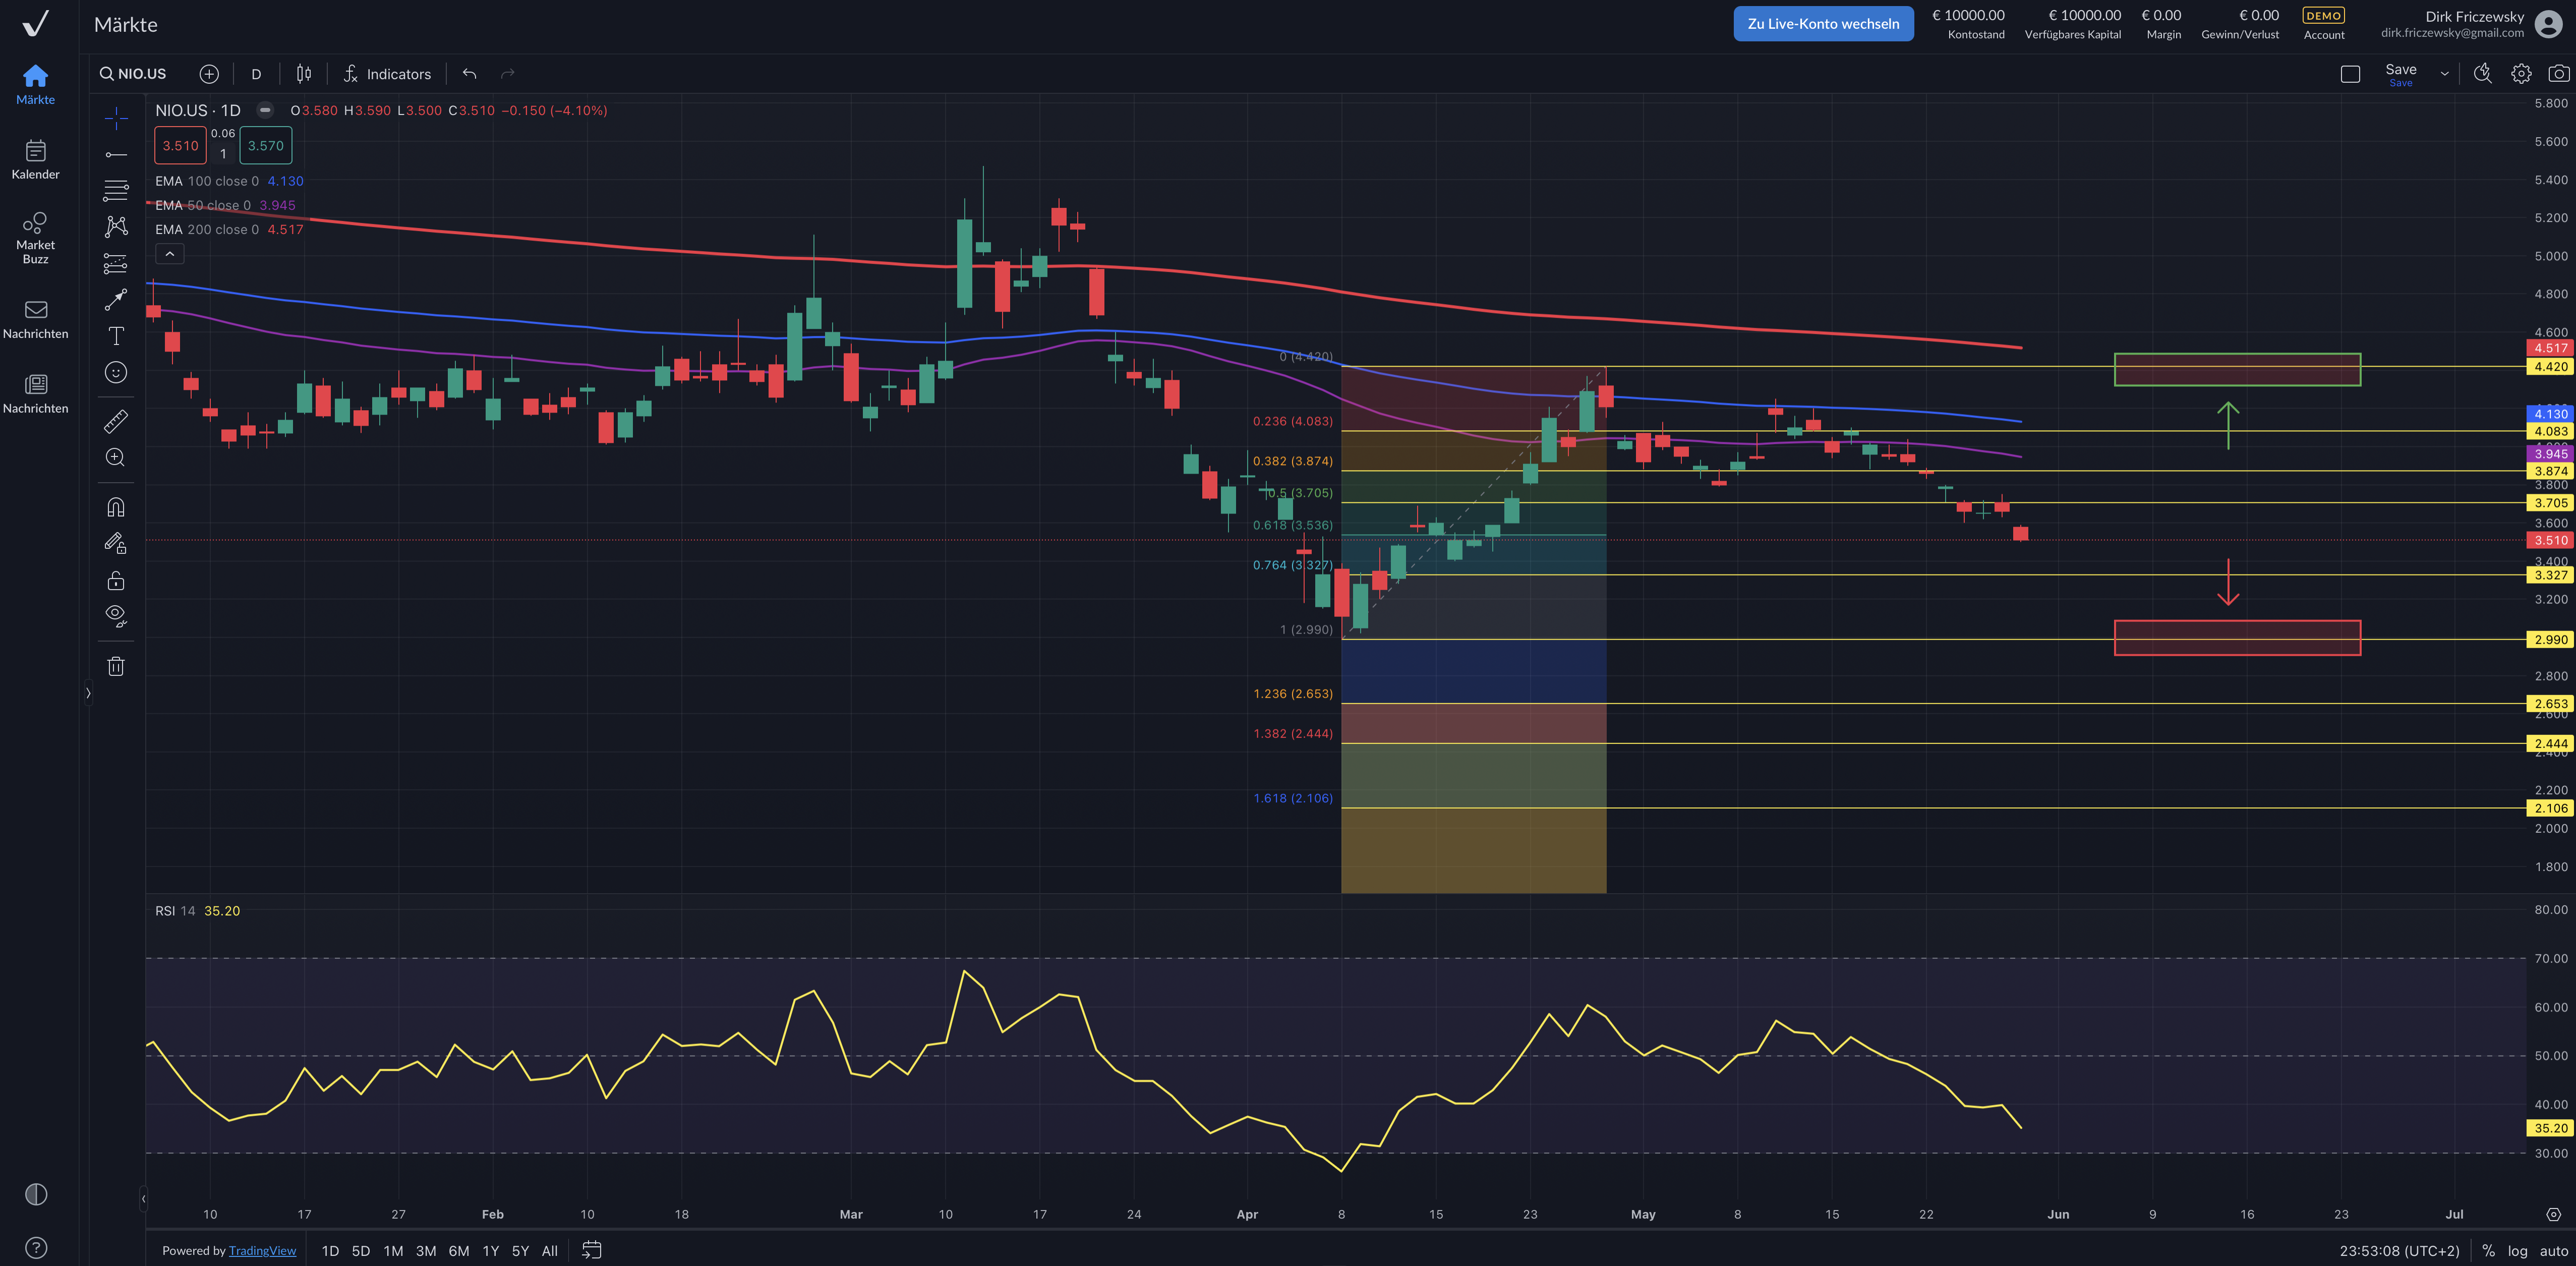This screenshot has width=2576, height=1266.
Task: Open chart settings gear icon
Action: pos(2521,74)
